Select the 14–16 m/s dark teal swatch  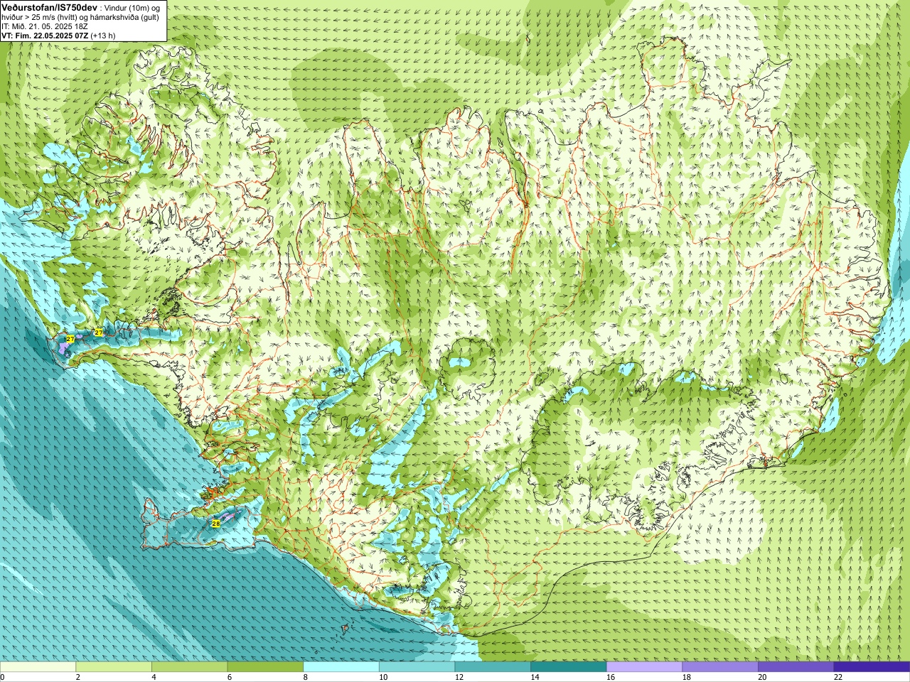tap(569, 667)
